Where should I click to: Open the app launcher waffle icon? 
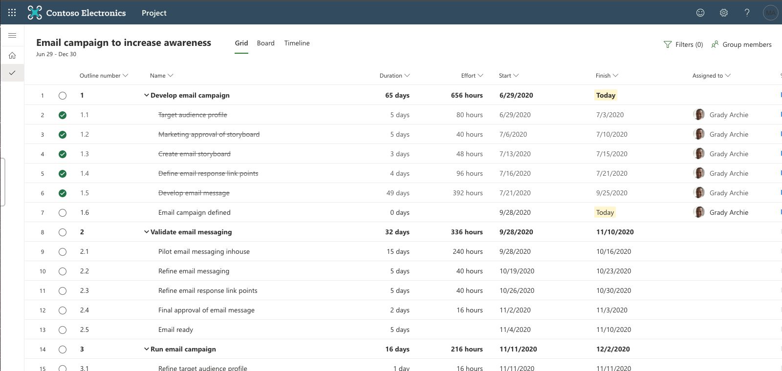click(x=12, y=13)
